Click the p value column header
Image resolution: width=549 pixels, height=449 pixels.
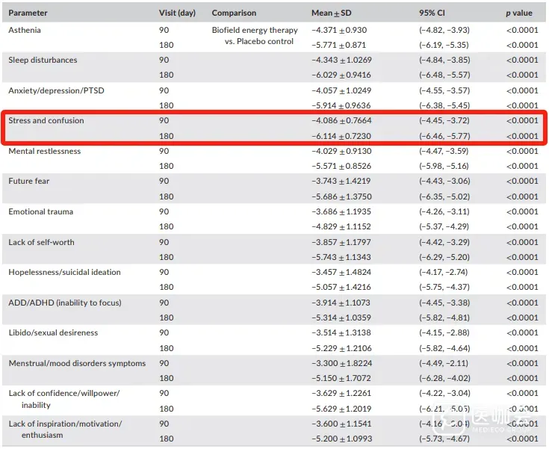tap(520, 13)
